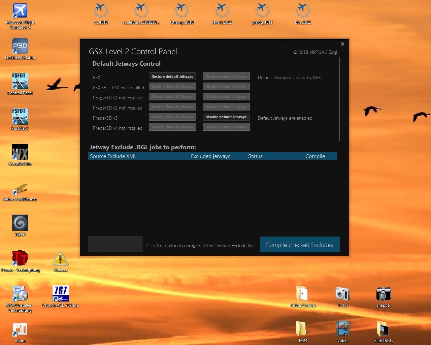This screenshot has height=345, width=431.
Task: Select the FSFDT PushBack desktop icon
Action: coord(20,117)
